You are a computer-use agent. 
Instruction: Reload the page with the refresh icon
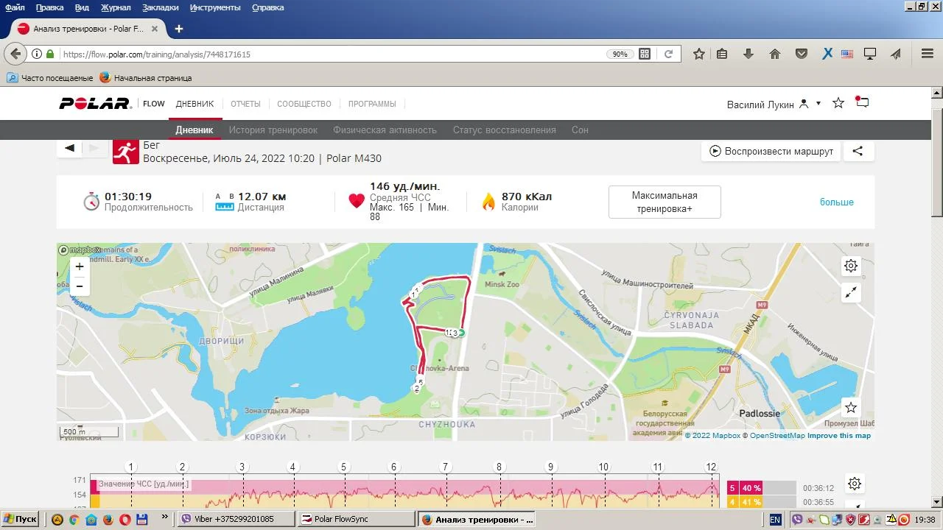(669, 54)
